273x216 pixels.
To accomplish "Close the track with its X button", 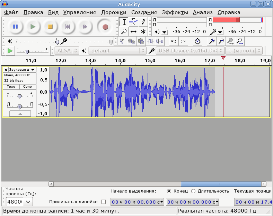I will click(x=6, y=70).
